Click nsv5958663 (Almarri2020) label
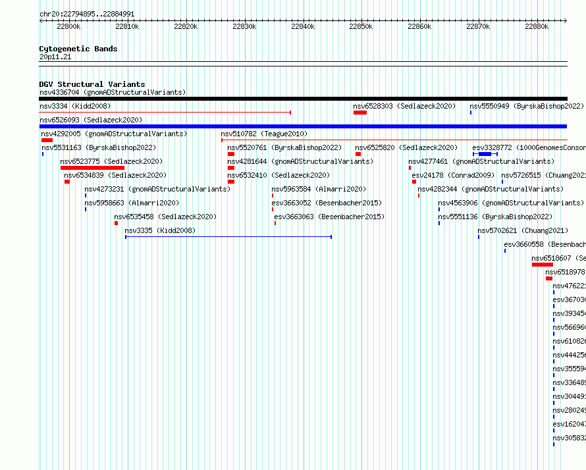Viewport: 586px width, 470px height. coord(132,203)
